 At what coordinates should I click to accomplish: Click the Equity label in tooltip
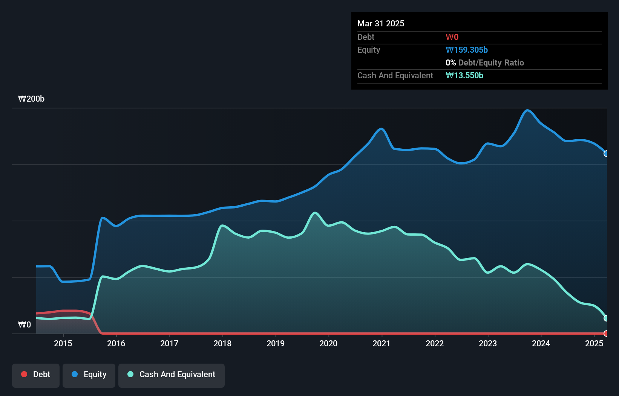(x=369, y=50)
